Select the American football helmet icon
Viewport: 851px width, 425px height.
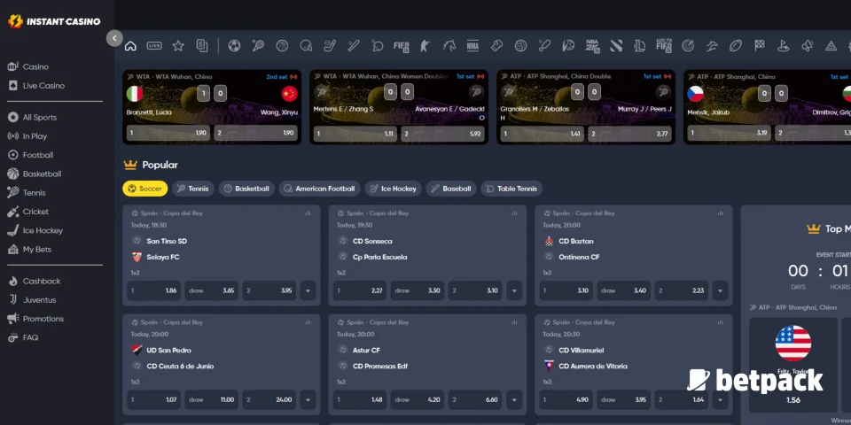tap(306, 46)
